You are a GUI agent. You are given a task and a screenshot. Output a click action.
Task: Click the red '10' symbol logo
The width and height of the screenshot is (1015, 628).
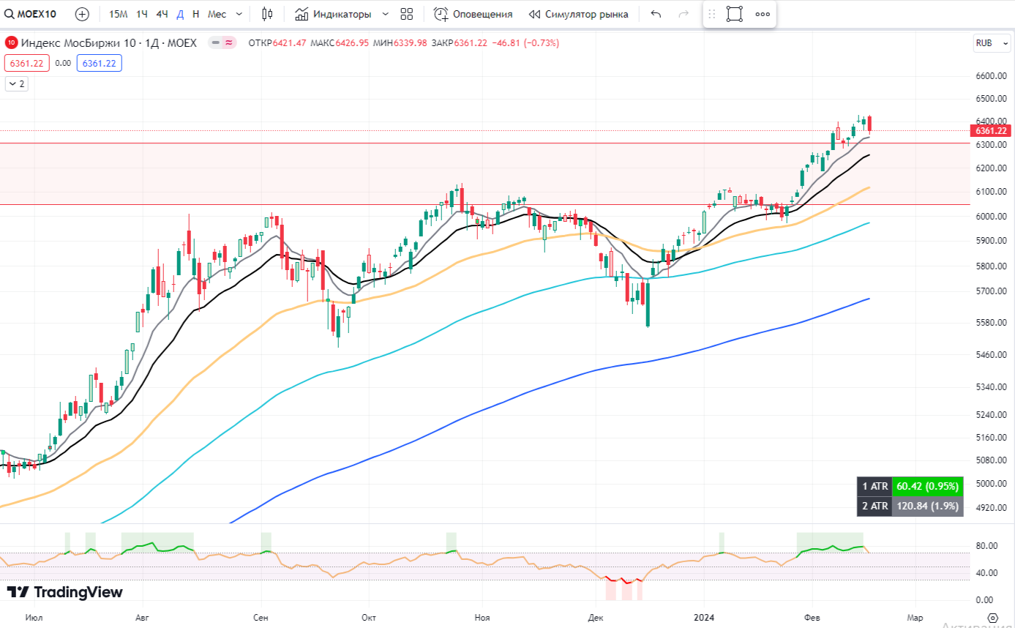[x=12, y=43]
